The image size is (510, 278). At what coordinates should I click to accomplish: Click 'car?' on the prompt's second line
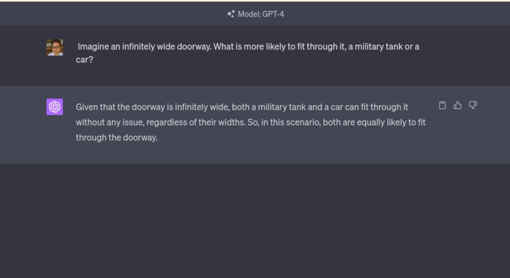[x=84, y=60]
